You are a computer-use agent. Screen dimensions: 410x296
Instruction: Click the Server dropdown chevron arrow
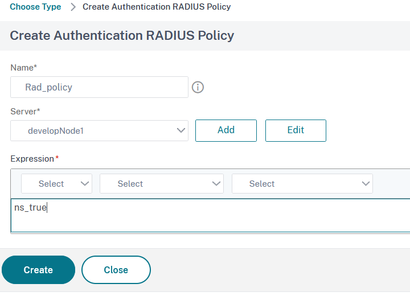coord(181,130)
